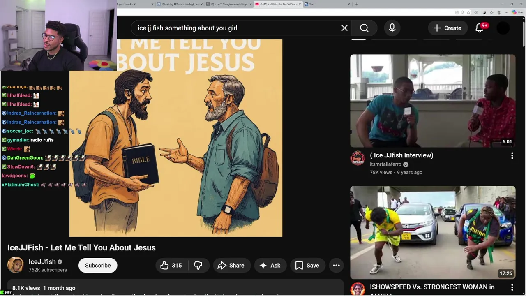This screenshot has height=296, width=526.
Task: Click the video title text
Action: pos(81,247)
